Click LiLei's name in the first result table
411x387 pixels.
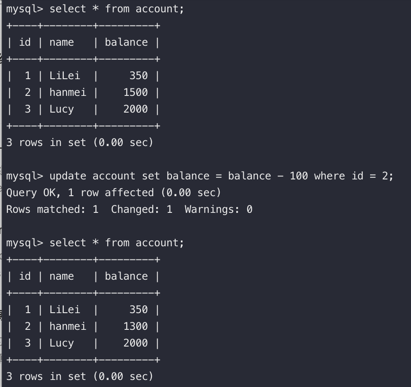(65, 76)
